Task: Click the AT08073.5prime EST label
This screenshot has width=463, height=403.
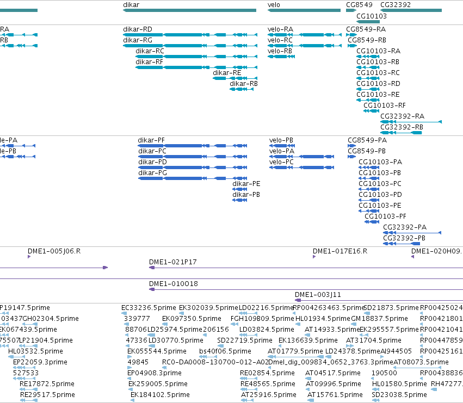Action: (421, 362)
